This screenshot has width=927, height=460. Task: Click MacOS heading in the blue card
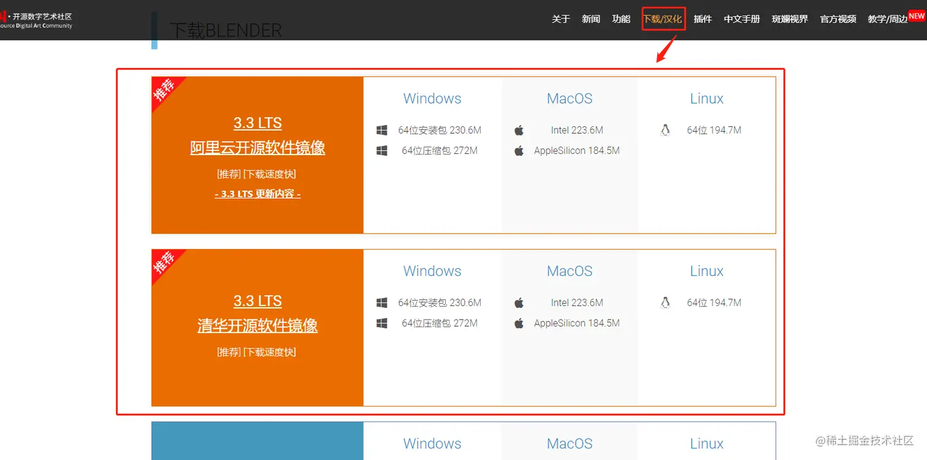(x=570, y=443)
